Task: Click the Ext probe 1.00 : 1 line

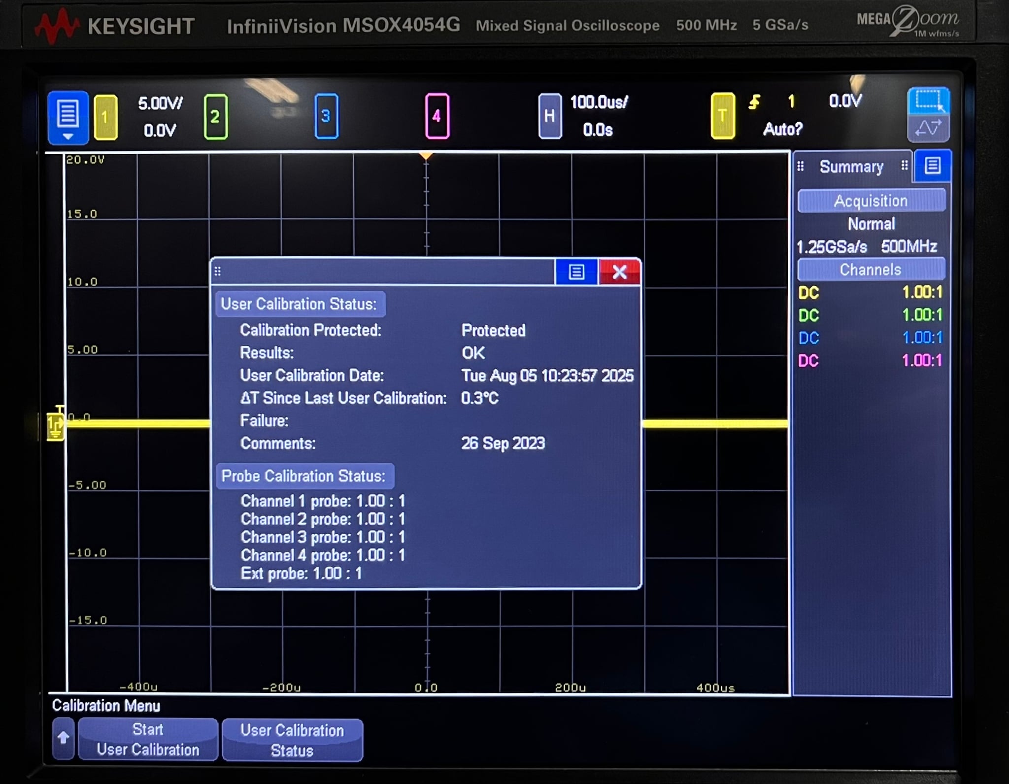Action: coord(301,574)
